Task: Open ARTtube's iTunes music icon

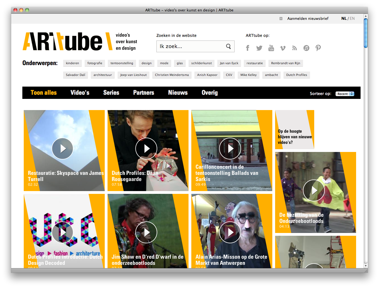Action: pos(306,48)
